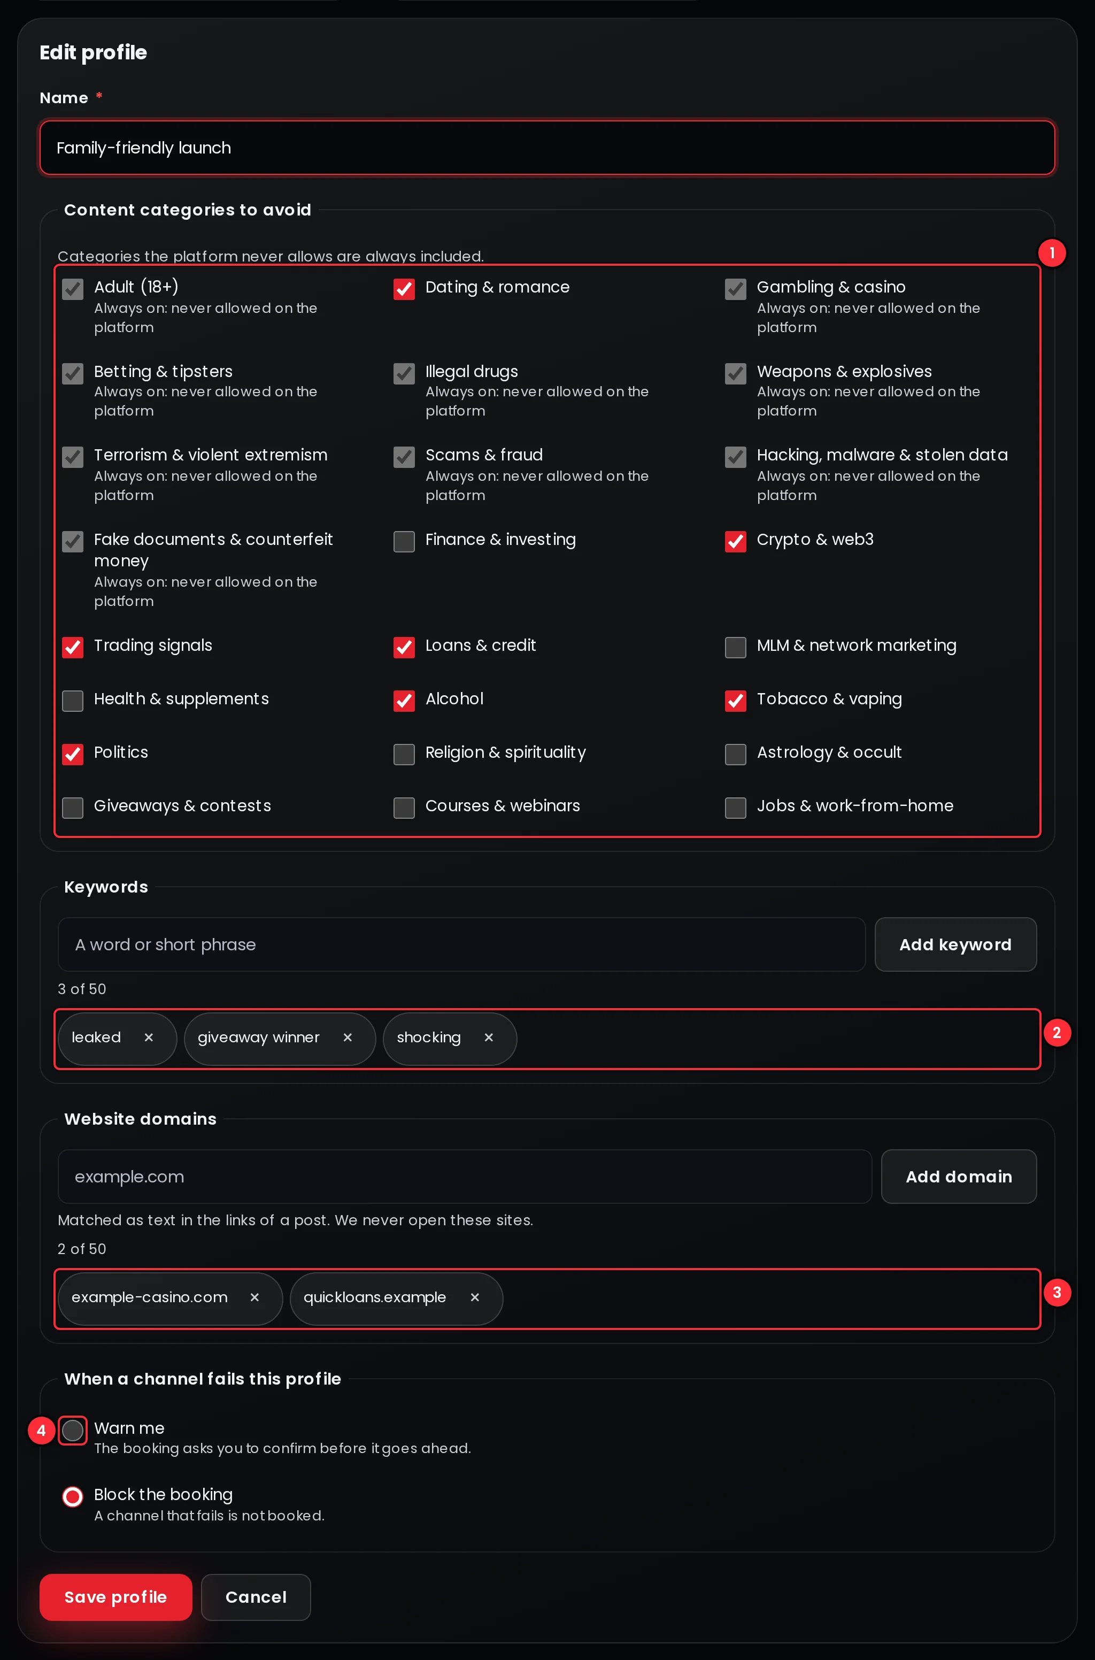Viewport: 1095px width, 1660px height.
Task: Uncheck the Alcohol category
Action: tap(404, 701)
